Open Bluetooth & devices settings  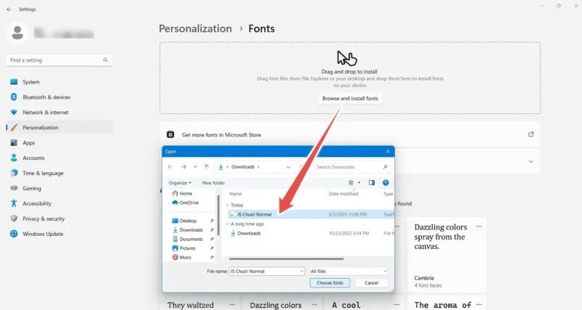[60, 97]
